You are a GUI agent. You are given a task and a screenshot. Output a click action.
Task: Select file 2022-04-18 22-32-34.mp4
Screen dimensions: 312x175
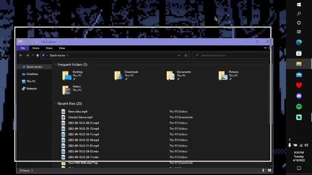(x=83, y=140)
